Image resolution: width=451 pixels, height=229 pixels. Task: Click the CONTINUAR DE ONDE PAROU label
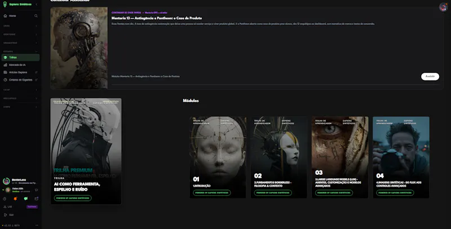click(x=126, y=12)
